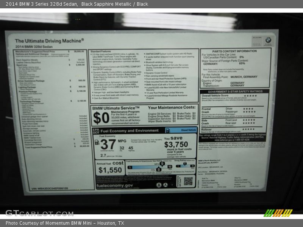
Task: Click the fuel pump icon beside 37 MPG
Action: pos(97,142)
